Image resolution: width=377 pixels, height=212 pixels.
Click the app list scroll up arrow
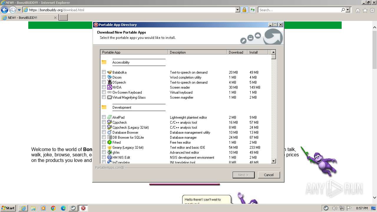[x=274, y=52]
